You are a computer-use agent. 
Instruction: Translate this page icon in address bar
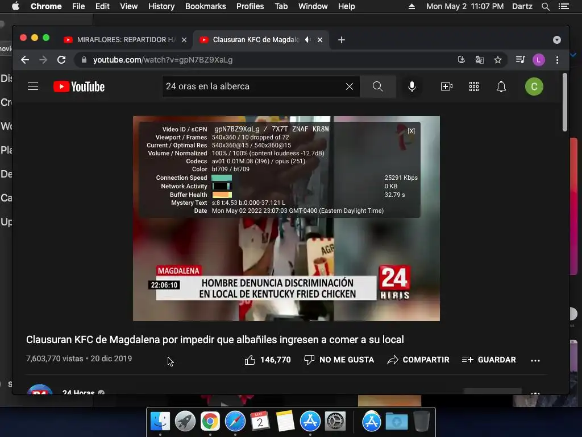coord(479,60)
